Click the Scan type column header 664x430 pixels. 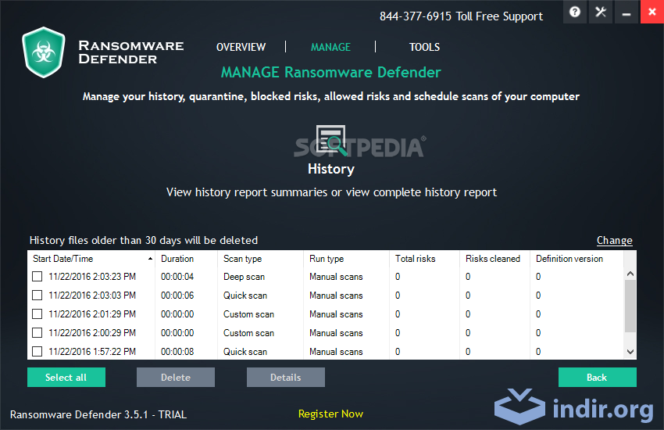(x=260, y=259)
